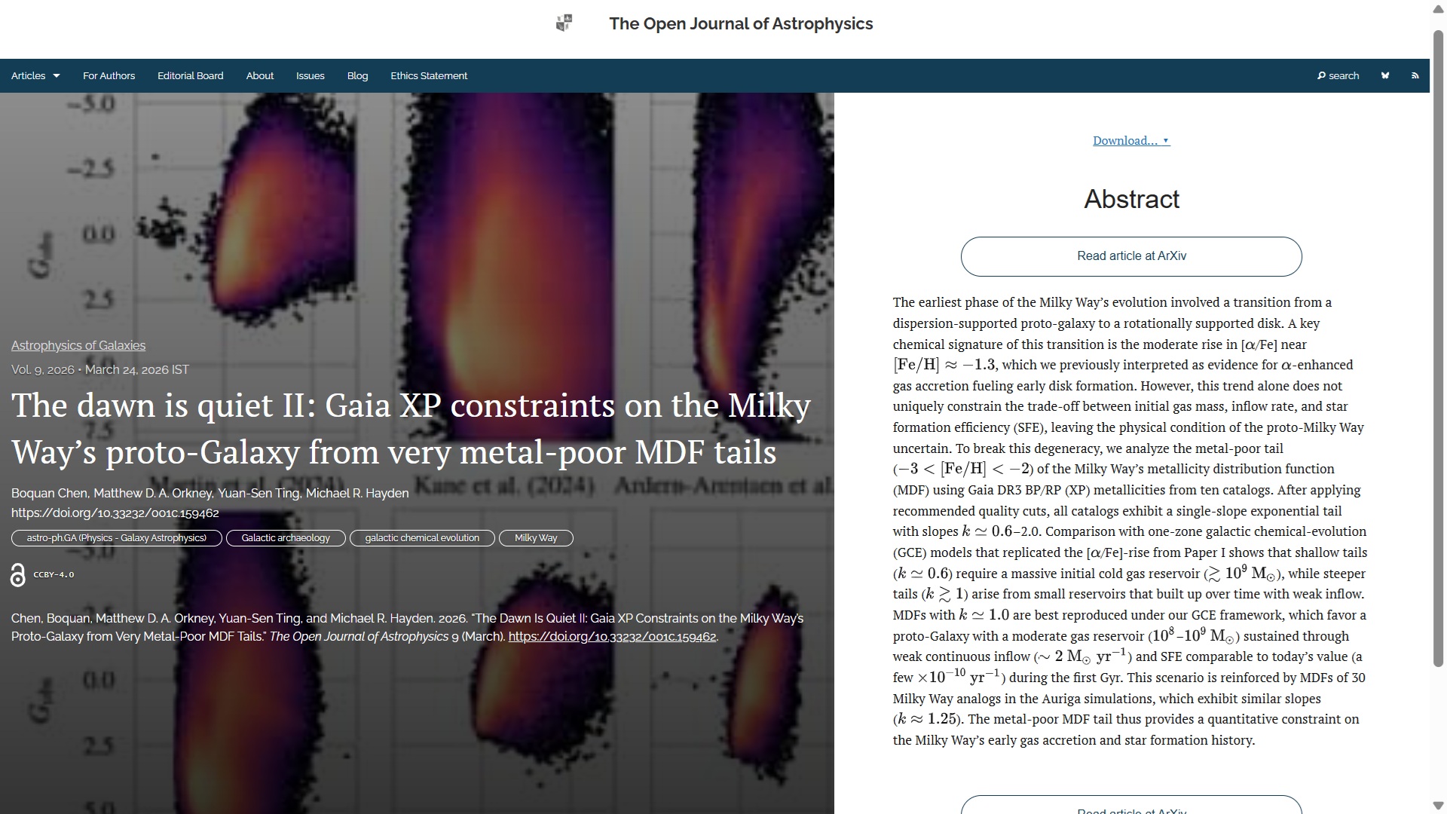Open the Issues menu item

tap(310, 75)
